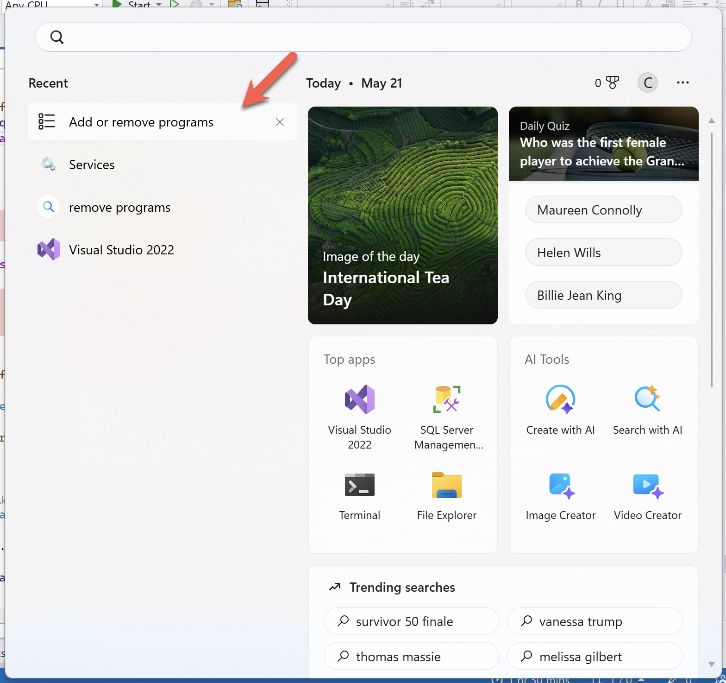Viewport: 726px width, 683px height.
Task: Click the search magnifier icon
Action: coord(57,37)
